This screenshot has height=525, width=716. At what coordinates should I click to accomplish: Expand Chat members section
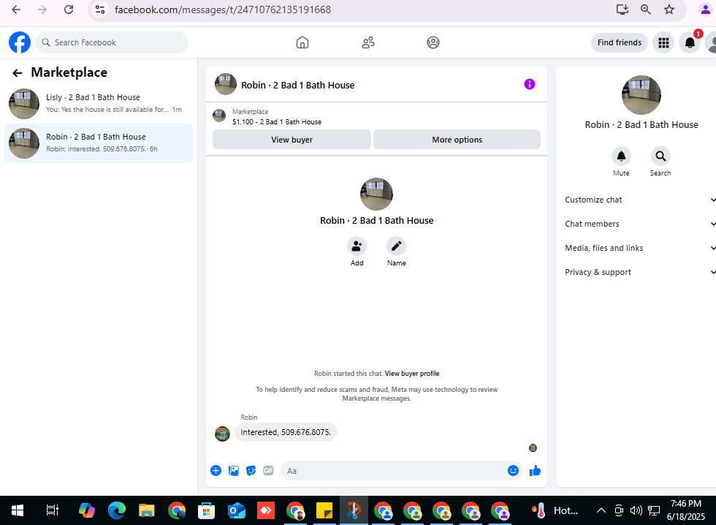coord(640,224)
